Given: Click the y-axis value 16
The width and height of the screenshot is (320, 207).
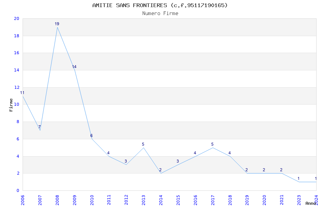Looking at the screenshot, I should coord(17,53).
